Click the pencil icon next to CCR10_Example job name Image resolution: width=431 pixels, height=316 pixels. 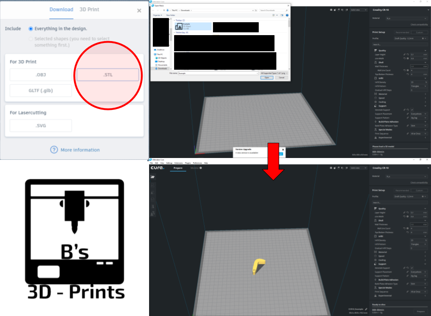click(365, 309)
